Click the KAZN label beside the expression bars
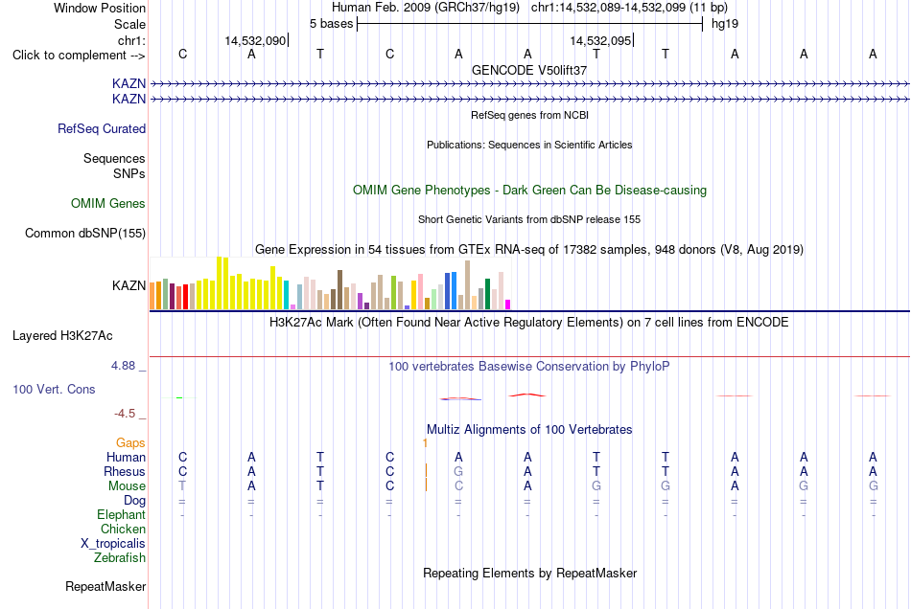The height and width of the screenshot is (609, 911). 129,285
